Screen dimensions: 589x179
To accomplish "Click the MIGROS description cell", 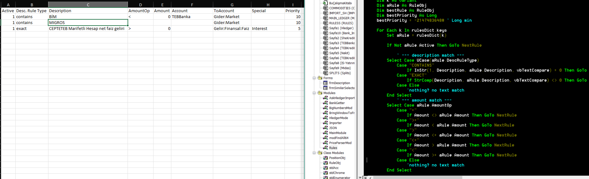I will pos(88,22).
